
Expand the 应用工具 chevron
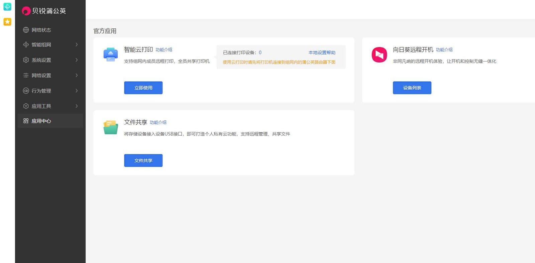pos(77,106)
